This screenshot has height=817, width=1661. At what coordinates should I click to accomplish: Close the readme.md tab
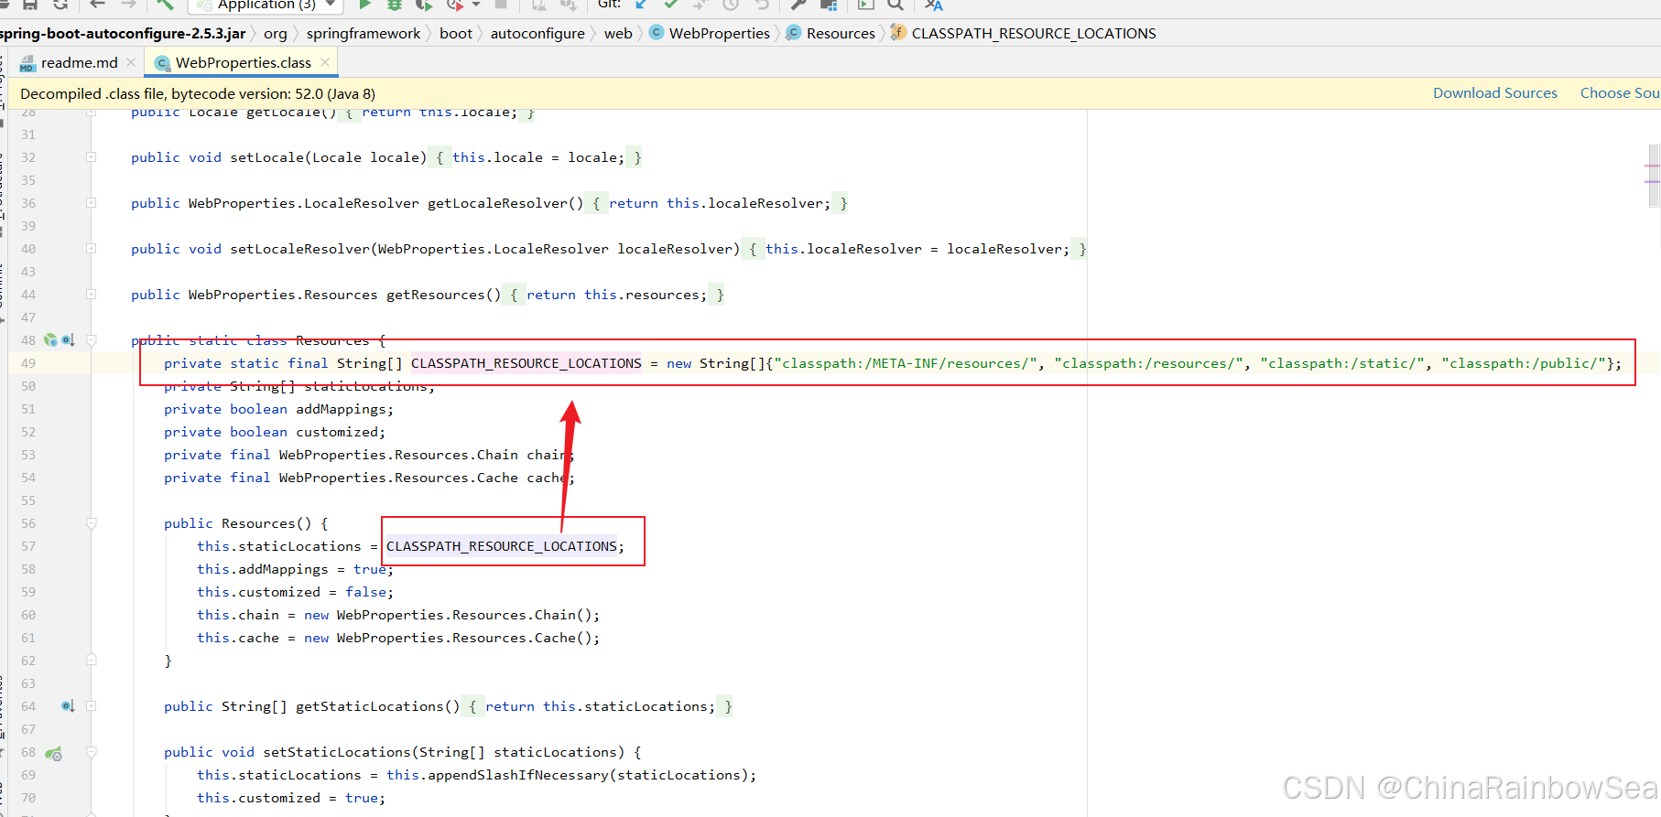point(132,62)
